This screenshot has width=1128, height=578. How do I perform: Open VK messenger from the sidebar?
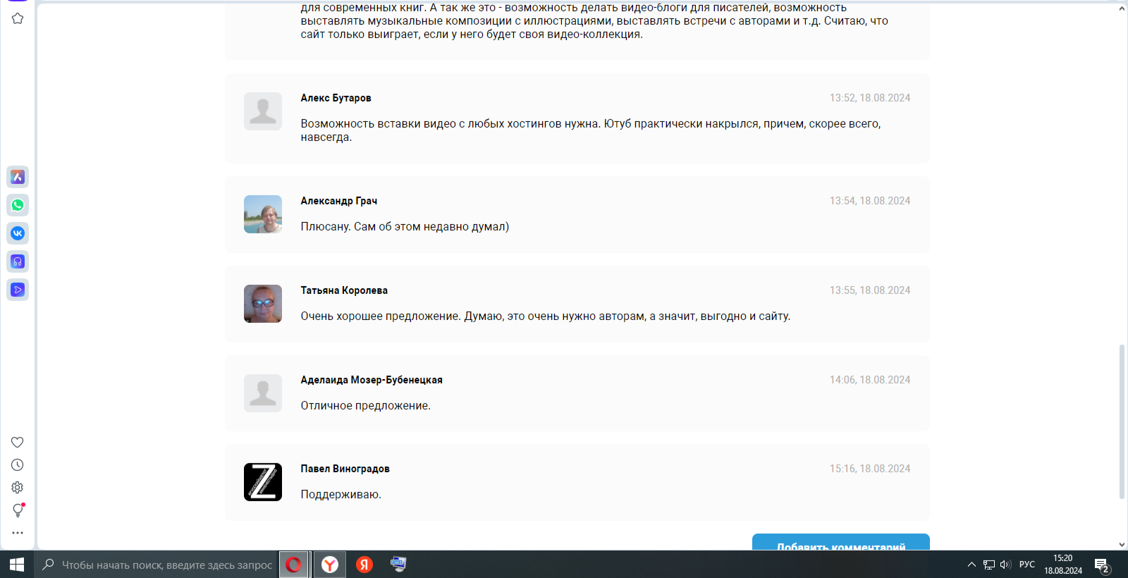point(18,233)
